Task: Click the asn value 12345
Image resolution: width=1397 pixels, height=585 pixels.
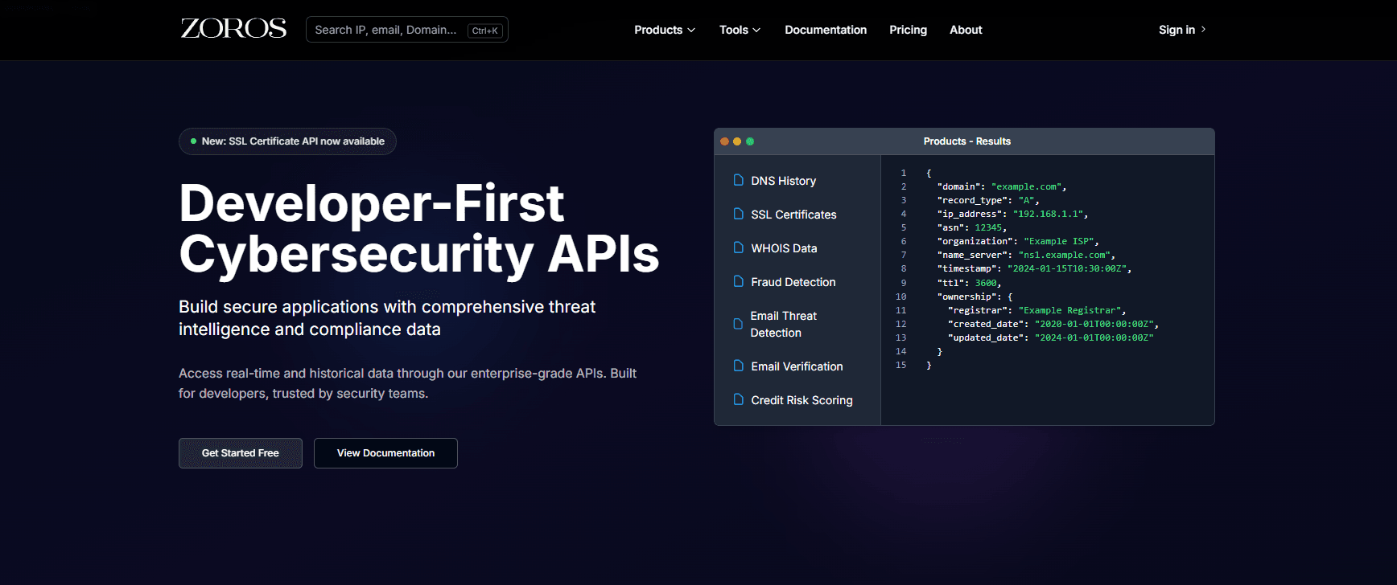Action: [988, 227]
